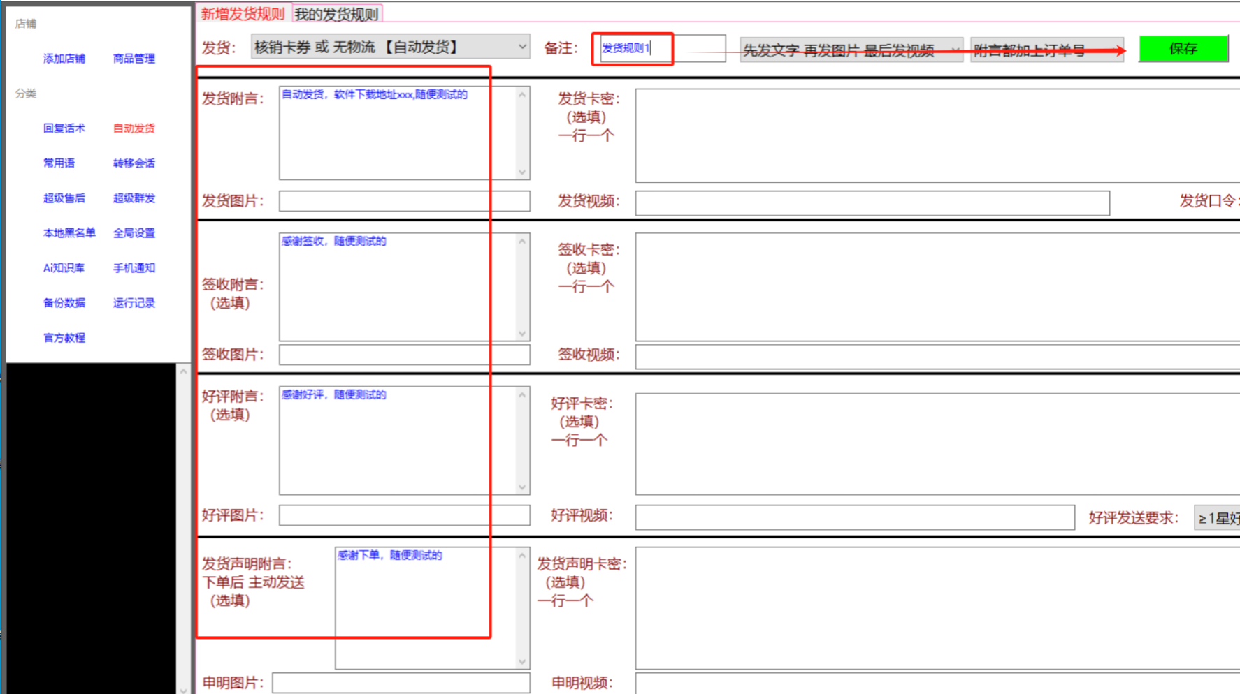Open the 发货 type dropdown
The image size is (1240, 694).
click(x=390, y=47)
